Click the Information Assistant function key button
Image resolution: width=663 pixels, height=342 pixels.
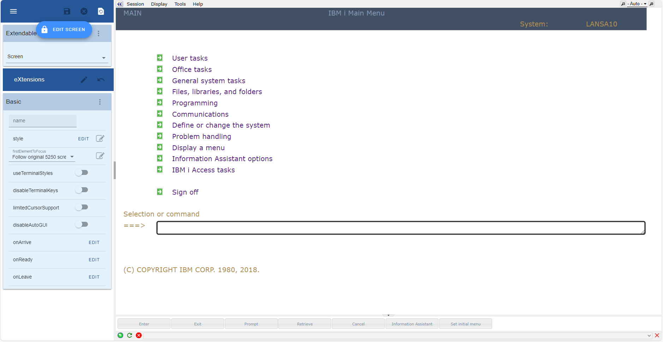click(412, 324)
